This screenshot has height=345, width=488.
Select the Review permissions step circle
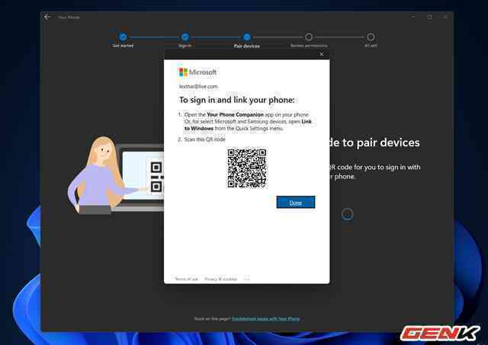pyautogui.click(x=309, y=37)
